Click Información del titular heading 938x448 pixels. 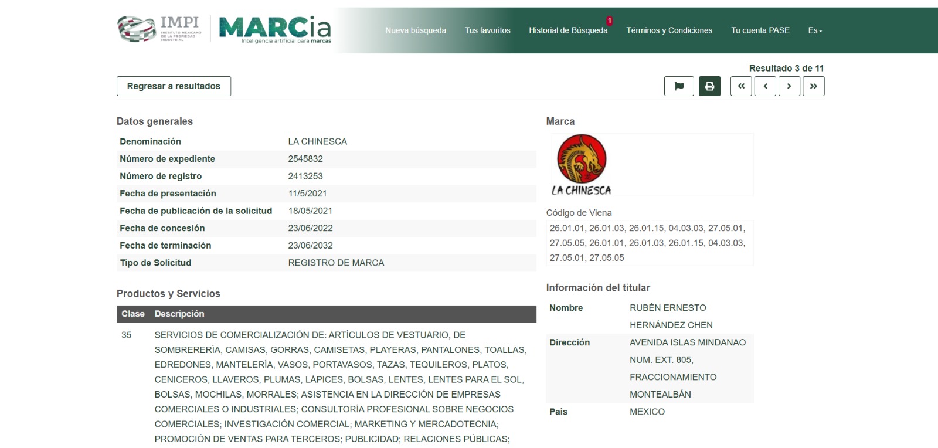(598, 288)
